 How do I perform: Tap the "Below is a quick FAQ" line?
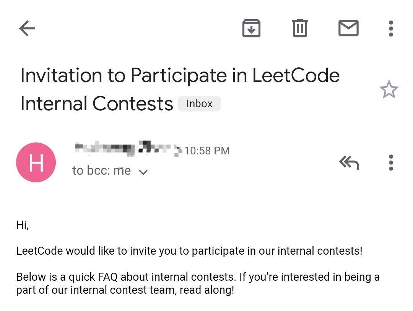[198, 277]
